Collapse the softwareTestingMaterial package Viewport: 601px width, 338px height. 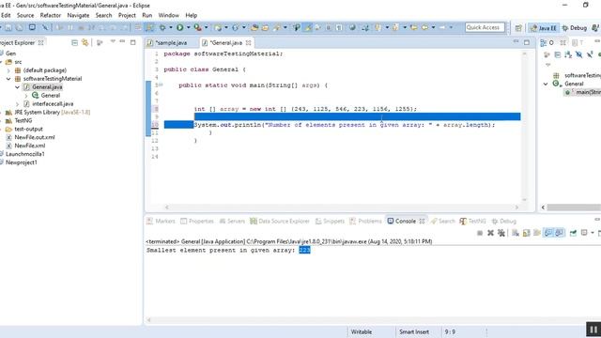coord(8,79)
